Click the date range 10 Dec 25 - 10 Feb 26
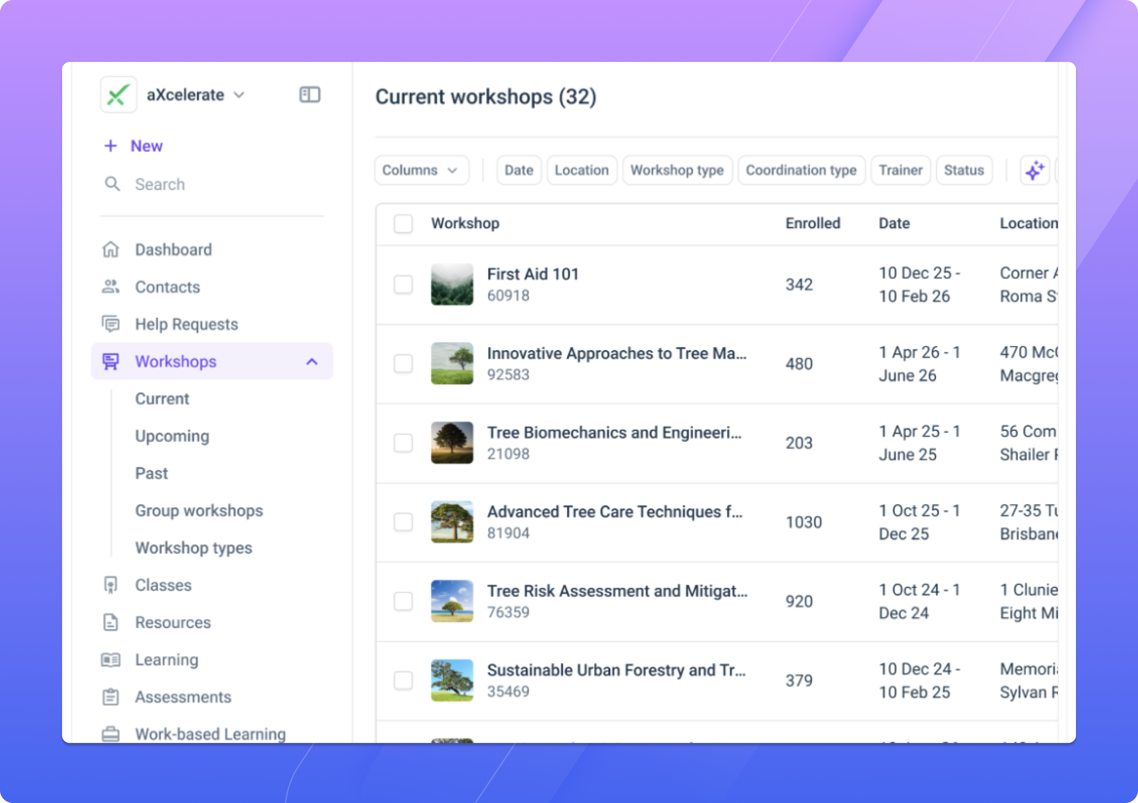Screen dimensions: 1138x803 point(919,284)
